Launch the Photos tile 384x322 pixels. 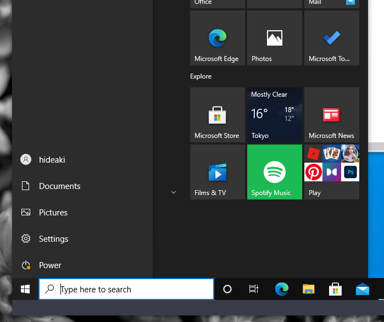click(274, 38)
